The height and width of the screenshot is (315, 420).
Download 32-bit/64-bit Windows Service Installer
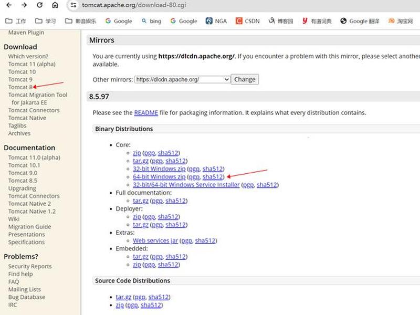coord(186,185)
